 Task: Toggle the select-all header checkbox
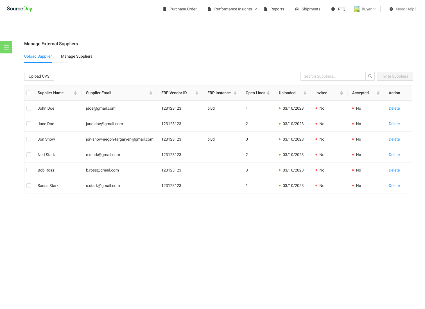[x=29, y=93]
